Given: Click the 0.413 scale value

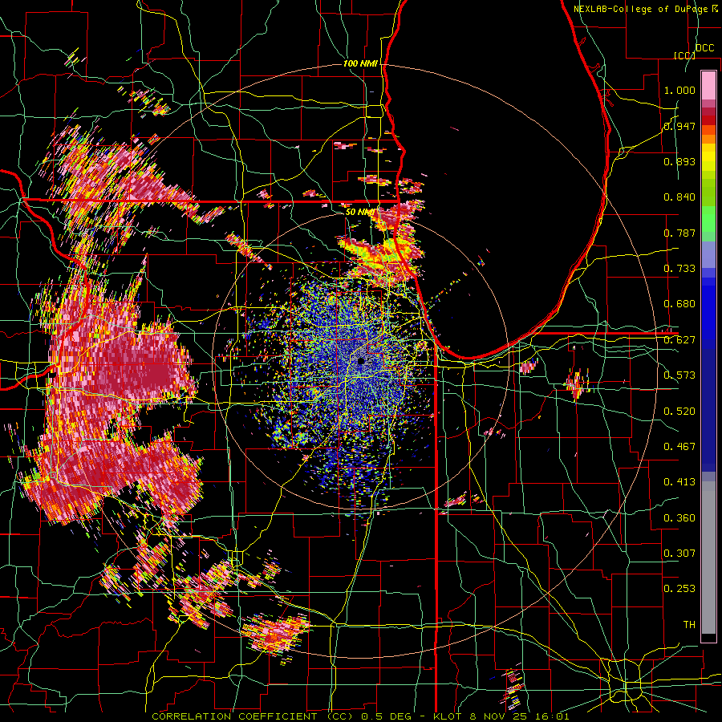Looking at the screenshot, I should click(679, 482).
